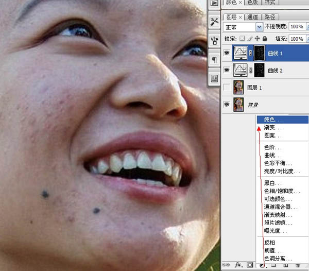The width and height of the screenshot is (309, 271).
Task: Hide the 曲线 1 layer with eye icon
Action: 227,52
